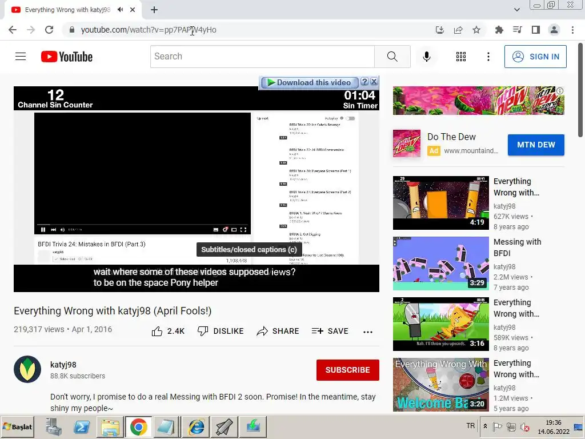This screenshot has height=439, width=585.
Task: Play the Messing with BFDI thumbnail
Action: [440, 264]
